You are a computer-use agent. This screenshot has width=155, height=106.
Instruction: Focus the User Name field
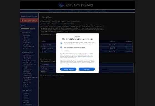point(87,65)
